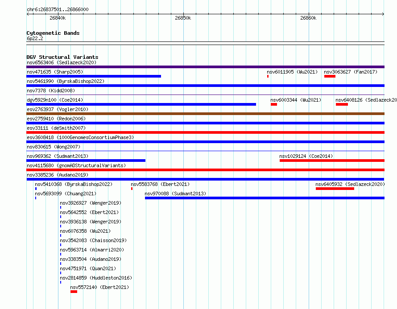Open nsv5963714 (Almarri2020) label
The width and height of the screenshot is (397, 309).
92,250
